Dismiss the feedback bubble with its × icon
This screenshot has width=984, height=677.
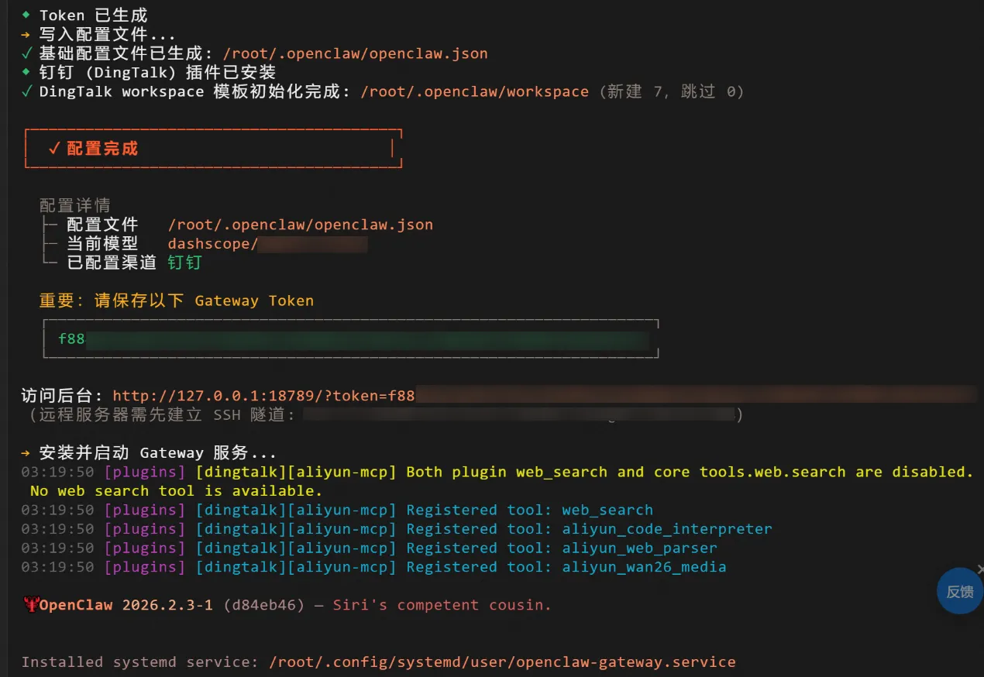click(x=979, y=569)
